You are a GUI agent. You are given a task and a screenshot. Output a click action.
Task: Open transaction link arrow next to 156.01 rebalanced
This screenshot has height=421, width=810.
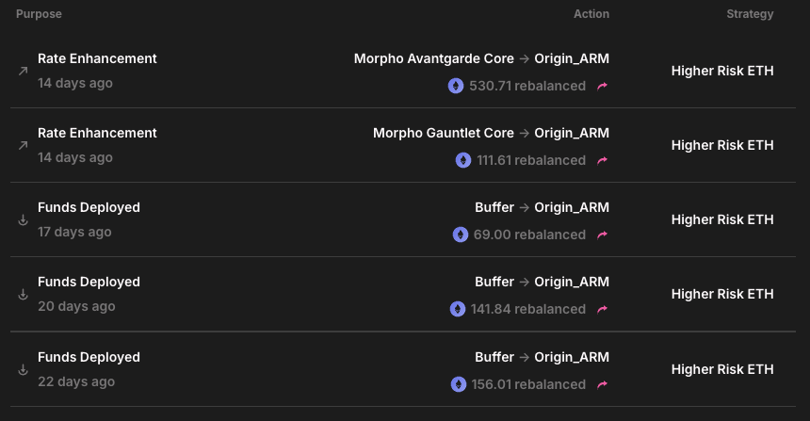coord(603,384)
